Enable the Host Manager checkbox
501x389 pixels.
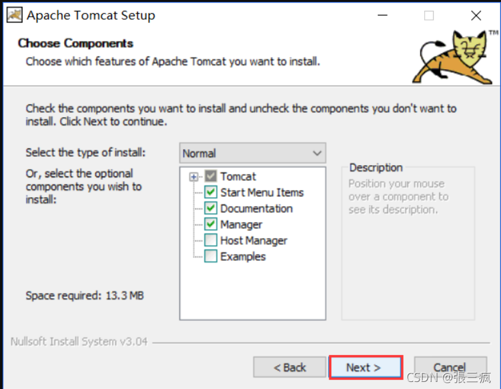211,240
